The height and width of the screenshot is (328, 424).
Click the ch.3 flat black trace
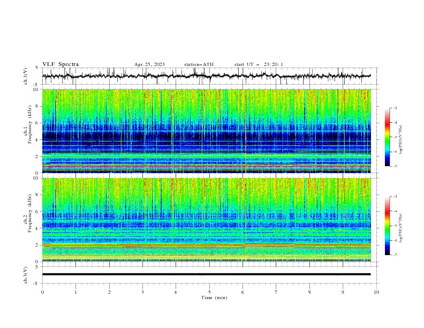point(207,274)
